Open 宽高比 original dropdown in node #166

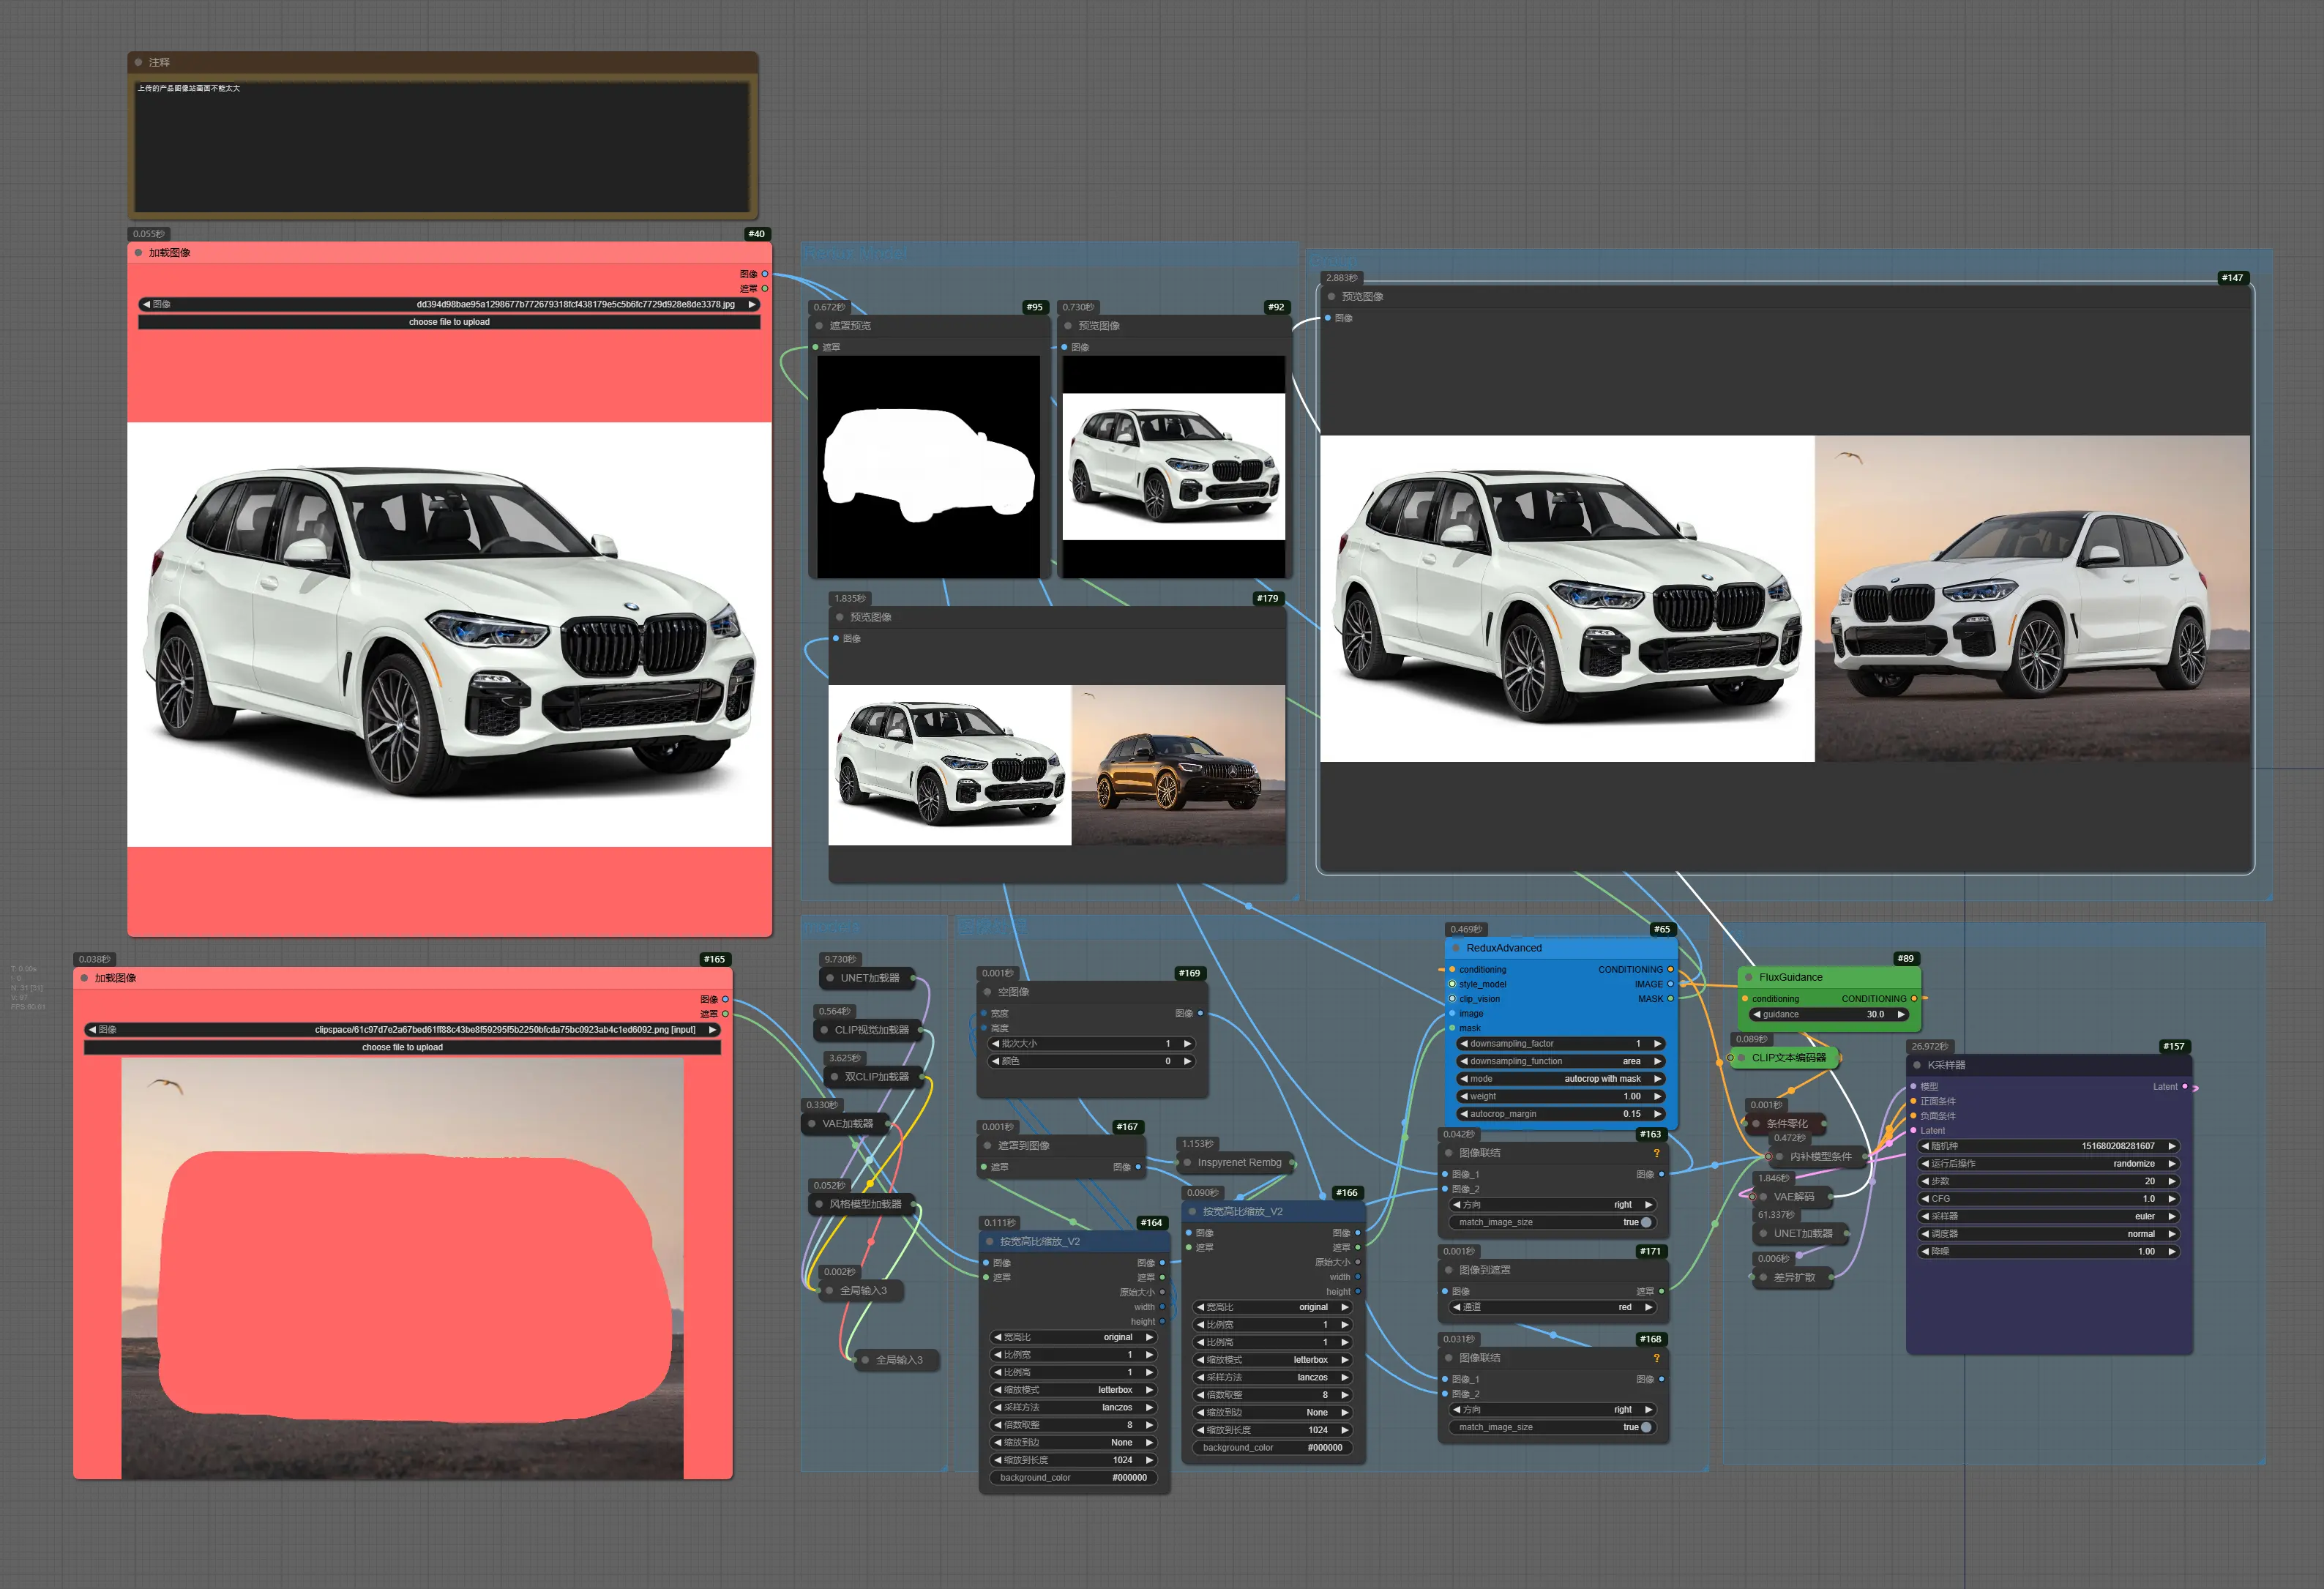click(1273, 1307)
